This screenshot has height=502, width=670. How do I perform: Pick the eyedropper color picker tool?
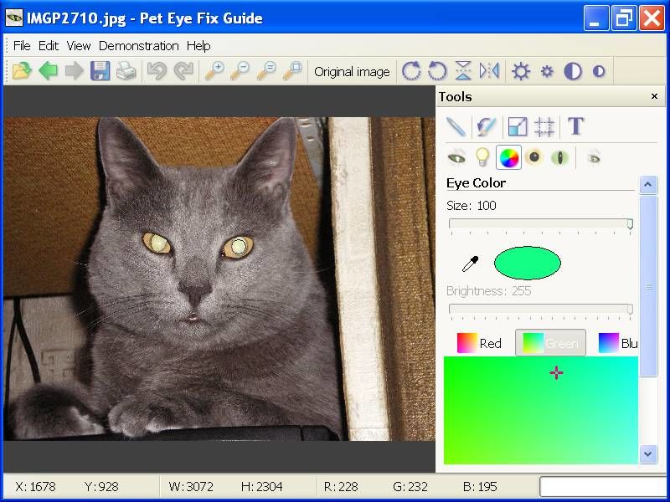(470, 264)
